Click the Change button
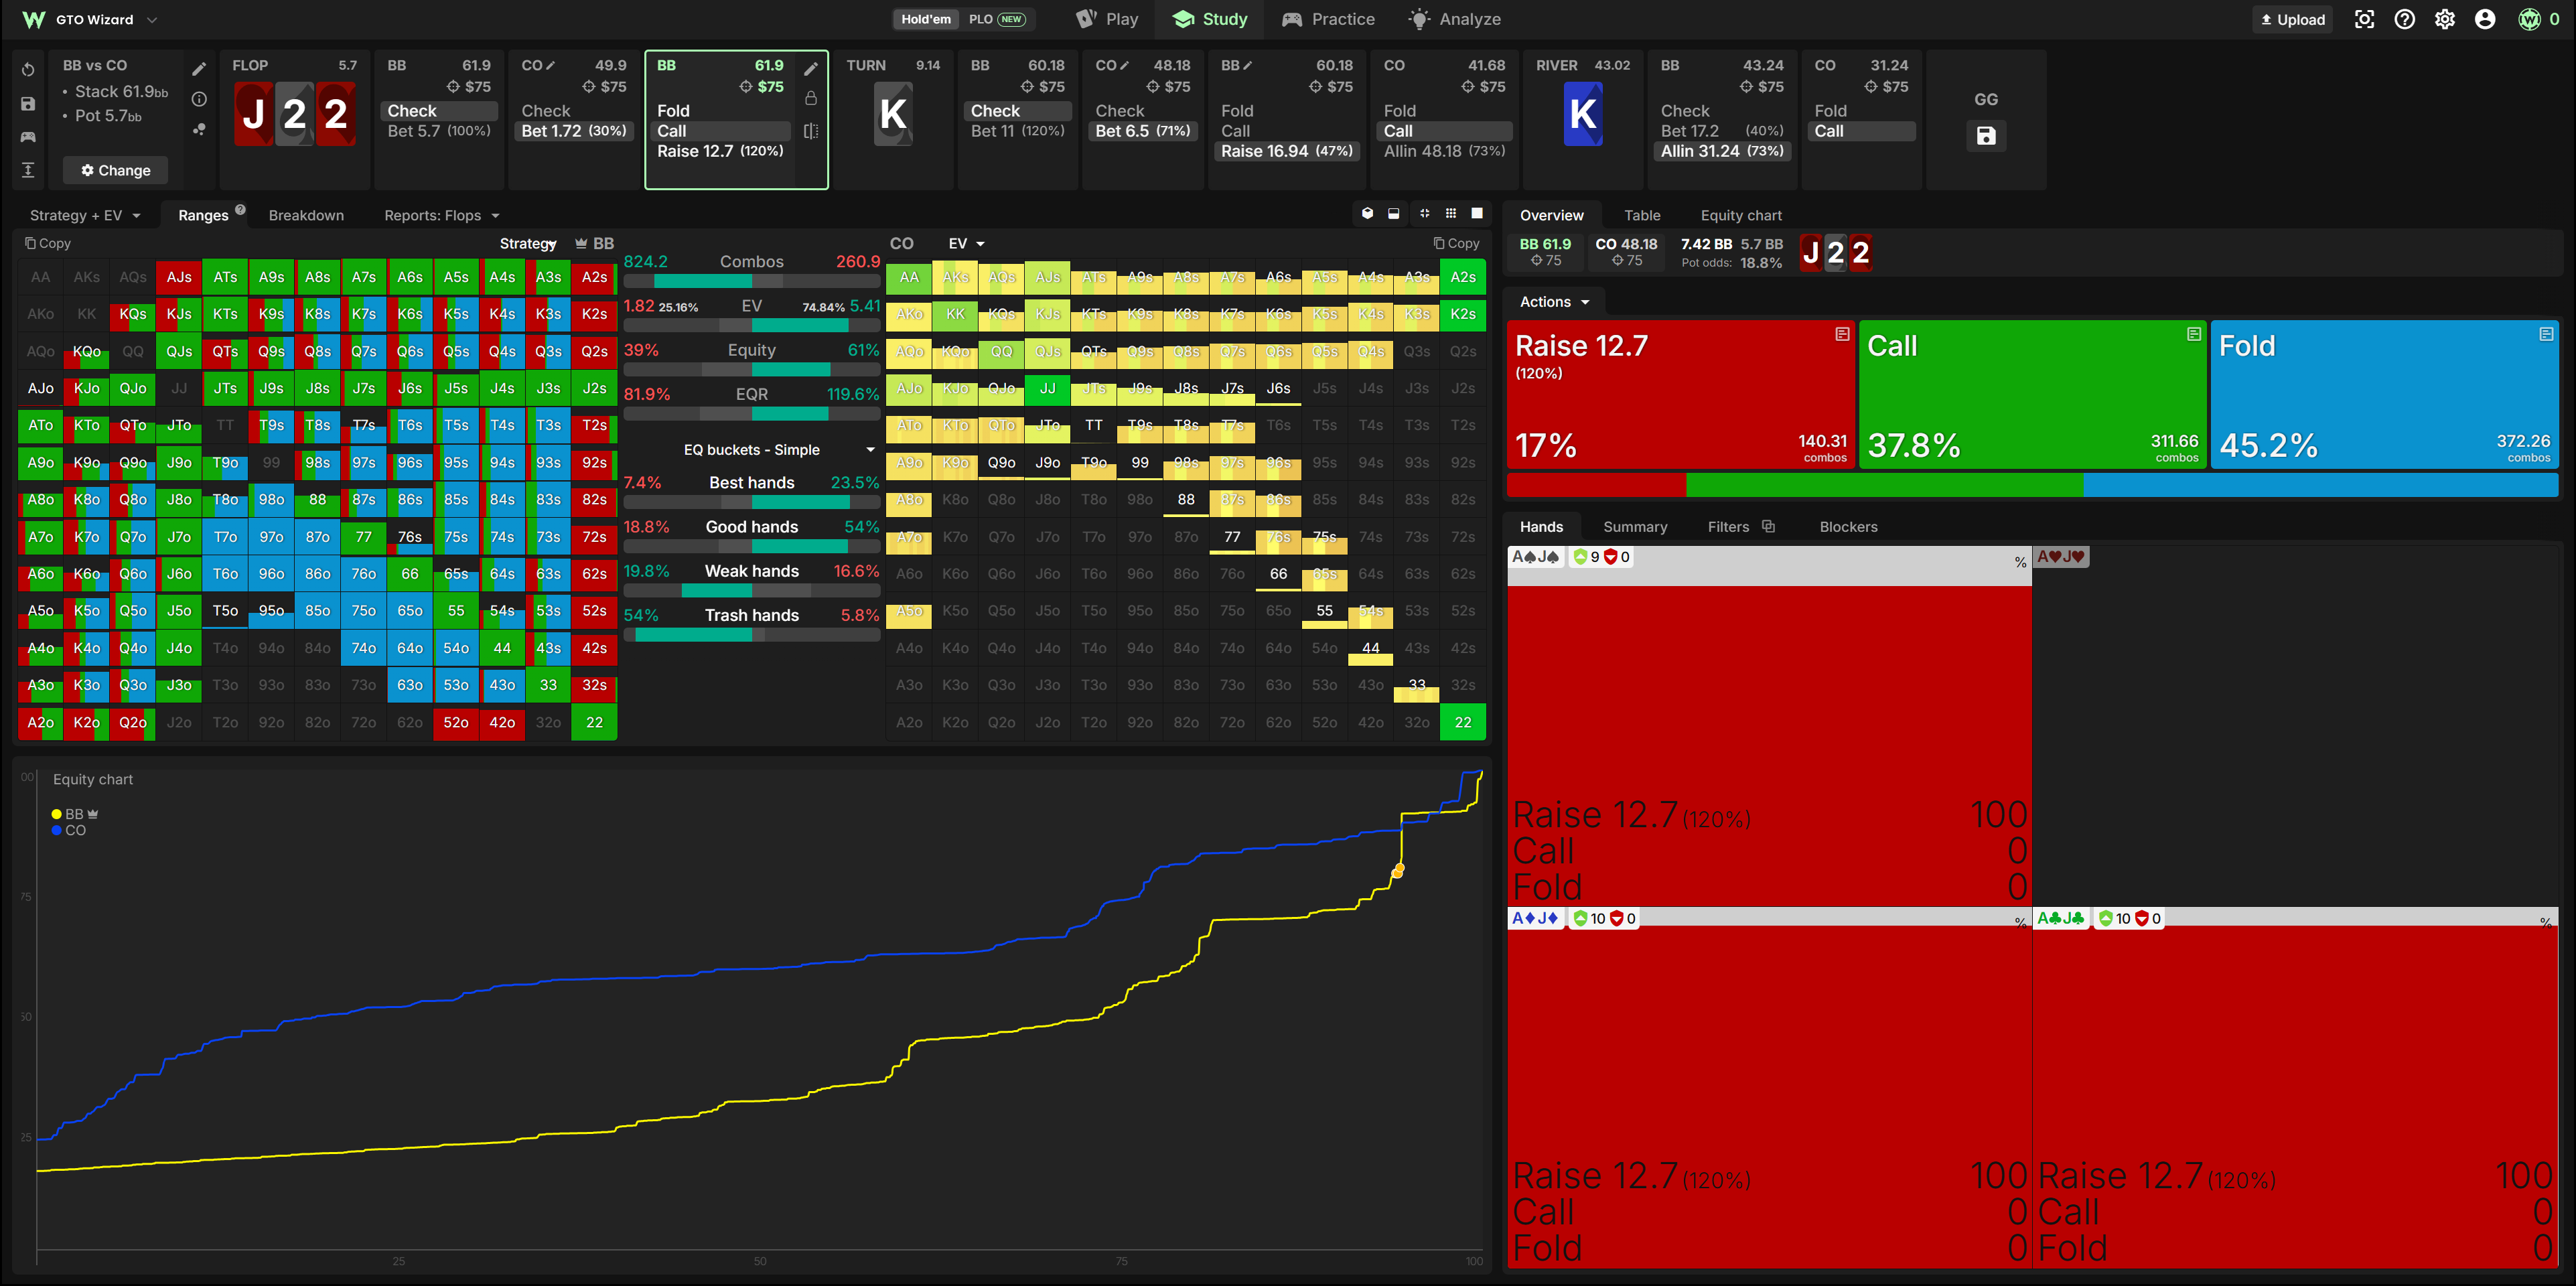Screen dimensions: 2576x1286 pos(115,170)
